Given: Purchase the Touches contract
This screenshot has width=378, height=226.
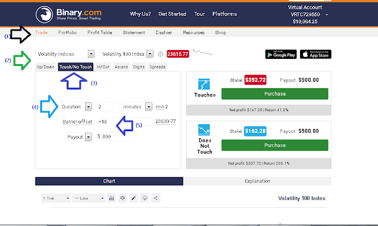Looking at the screenshot, I should click(275, 94).
